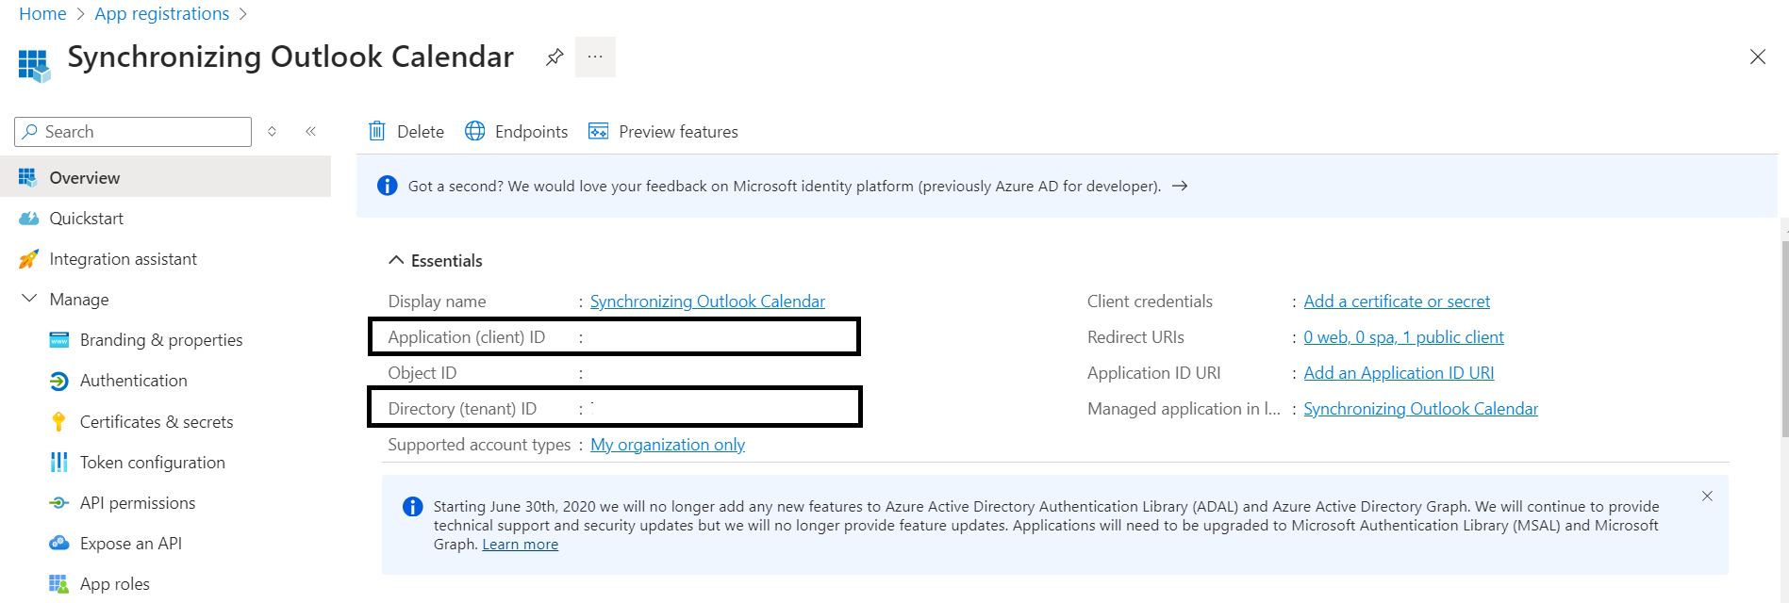Open the Redirect URIs link
Viewport: 1789px width, 603px height.
1402,337
